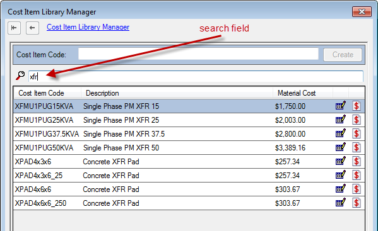
Task: Select the XPAD4x6x6_250 Concrete XFR Pad row
Action: 189,203
